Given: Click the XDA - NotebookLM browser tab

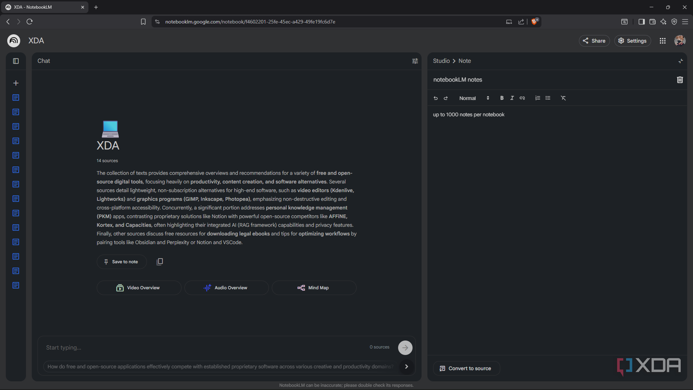Looking at the screenshot, I should click(45, 7).
